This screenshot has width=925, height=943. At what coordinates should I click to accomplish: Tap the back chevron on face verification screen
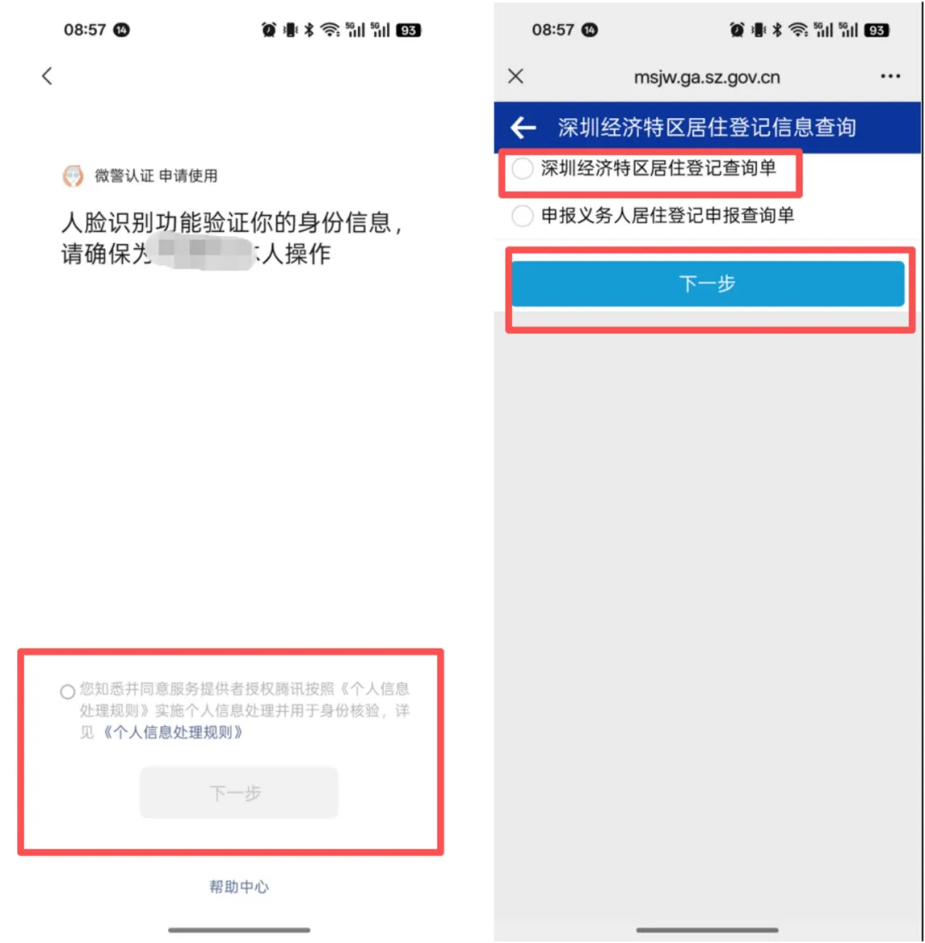pos(47,76)
